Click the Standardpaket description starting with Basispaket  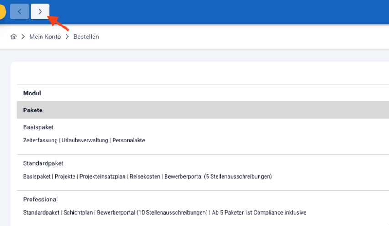[x=147, y=176]
